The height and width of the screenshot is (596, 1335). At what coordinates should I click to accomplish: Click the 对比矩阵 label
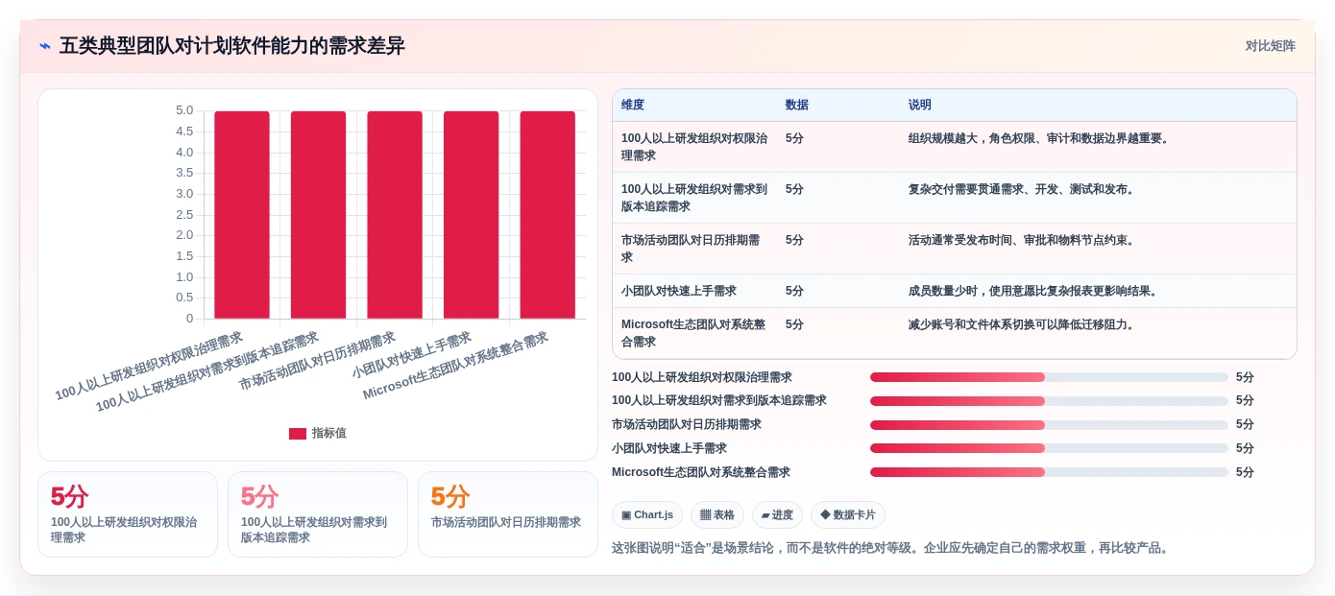(1270, 46)
